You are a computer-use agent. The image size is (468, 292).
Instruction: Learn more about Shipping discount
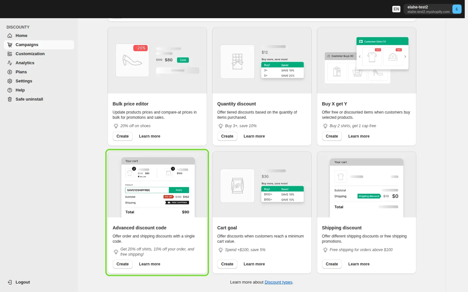tap(359, 264)
